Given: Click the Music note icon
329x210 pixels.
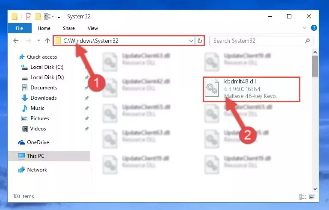Looking at the screenshot, I should [x=25, y=108].
